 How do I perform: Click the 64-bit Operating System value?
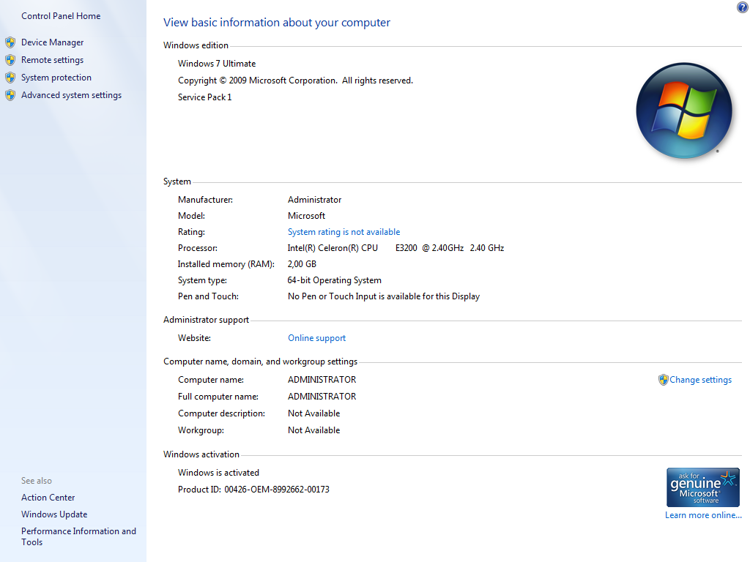[334, 280]
